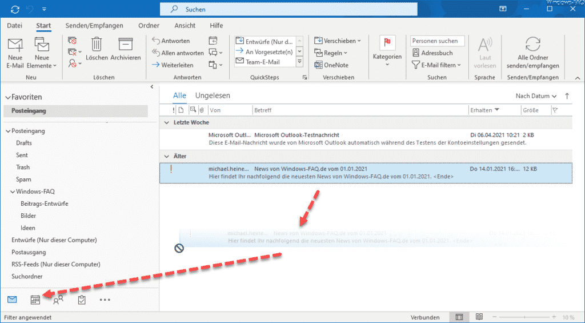
Task: Switch to the Ordner tab
Action: coord(149,25)
